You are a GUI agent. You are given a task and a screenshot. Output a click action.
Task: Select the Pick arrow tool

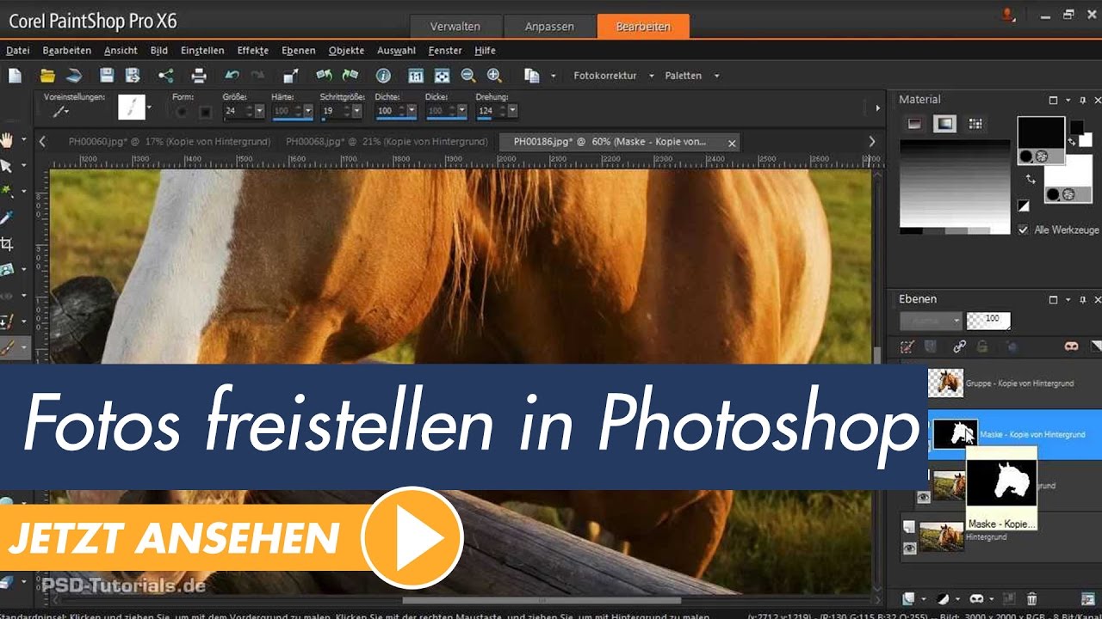click(x=8, y=165)
